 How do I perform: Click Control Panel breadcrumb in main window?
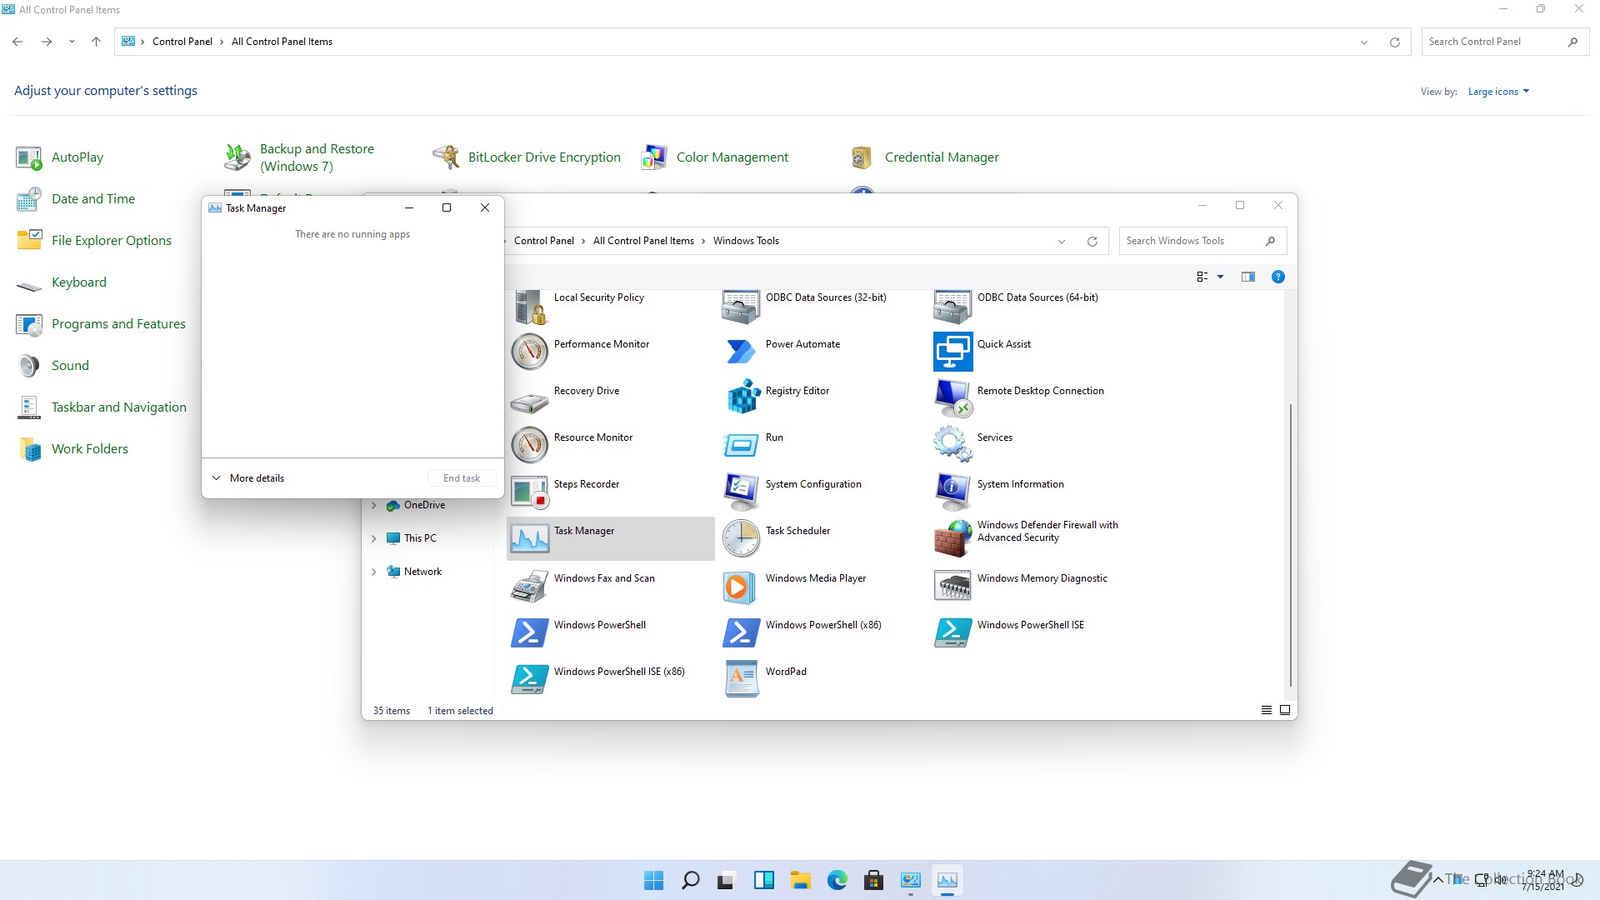(182, 42)
